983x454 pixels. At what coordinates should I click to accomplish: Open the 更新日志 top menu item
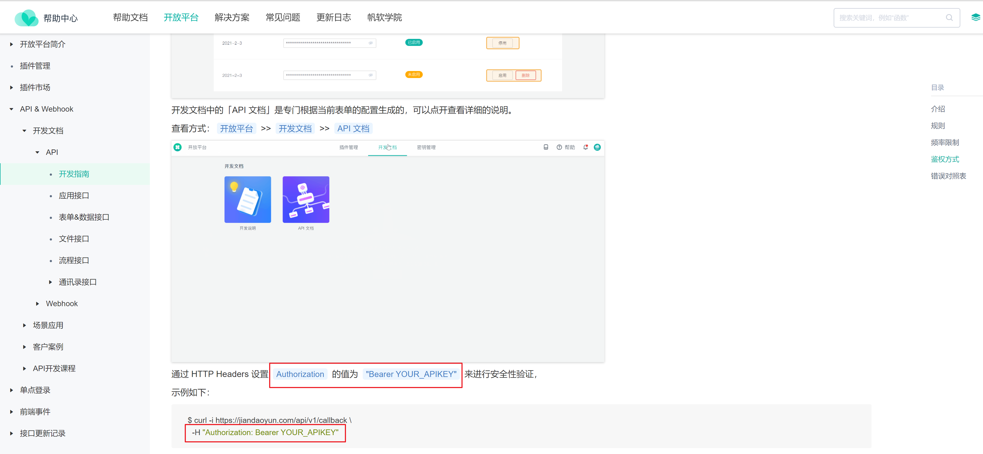(x=333, y=18)
